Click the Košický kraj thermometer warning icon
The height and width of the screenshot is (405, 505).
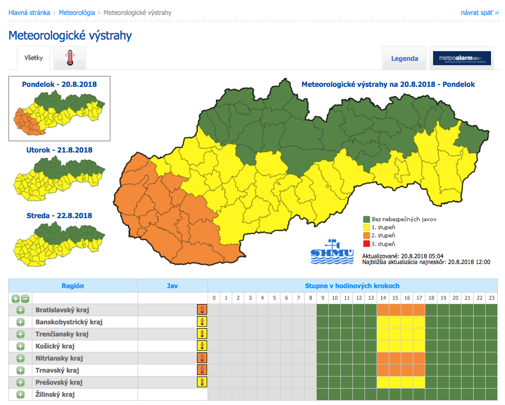pos(202,346)
